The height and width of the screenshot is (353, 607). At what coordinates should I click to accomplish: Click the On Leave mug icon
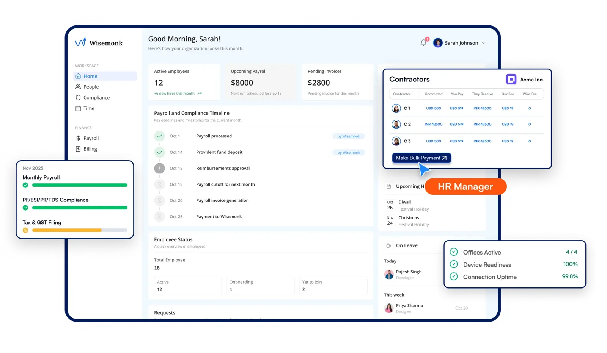pos(388,245)
